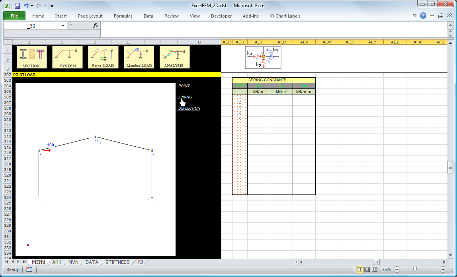Screen dimensions: 457x277
Task: Open the Insert ribbon tab
Action: tap(61, 16)
